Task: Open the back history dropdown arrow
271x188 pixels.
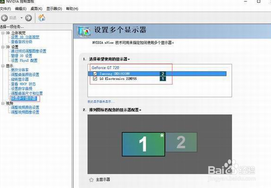Action: coord(22,18)
